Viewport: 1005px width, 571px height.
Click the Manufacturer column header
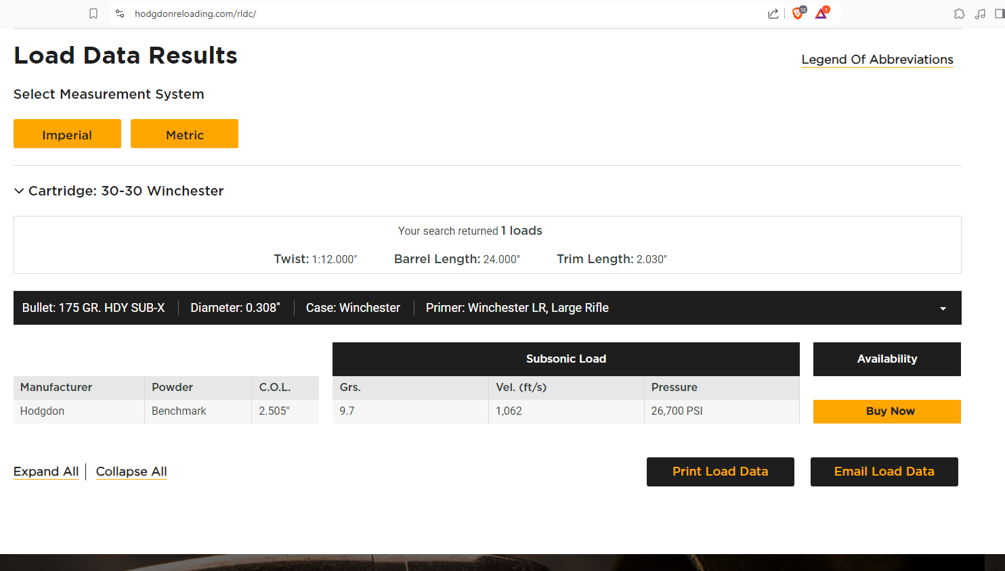click(79, 388)
